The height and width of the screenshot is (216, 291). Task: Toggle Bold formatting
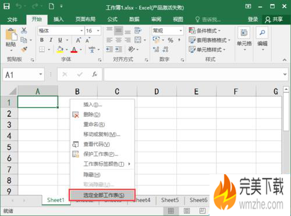(42, 40)
